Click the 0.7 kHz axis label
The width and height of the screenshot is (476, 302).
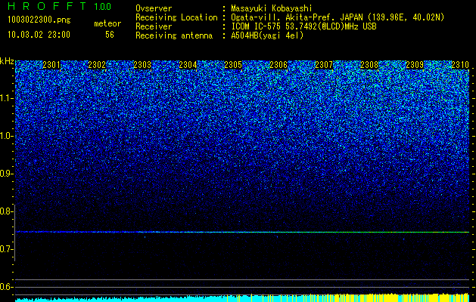pyautogui.click(x=7, y=249)
